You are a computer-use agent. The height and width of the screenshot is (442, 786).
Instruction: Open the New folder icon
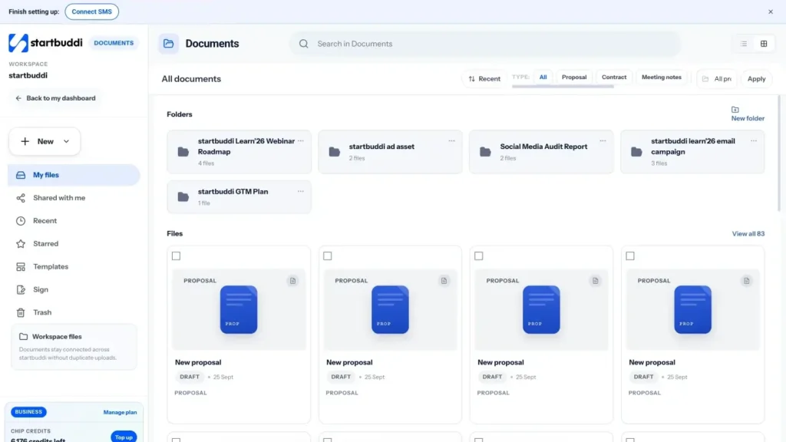click(735, 110)
